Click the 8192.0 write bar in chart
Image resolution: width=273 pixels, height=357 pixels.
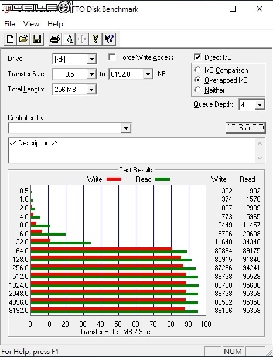108,309
